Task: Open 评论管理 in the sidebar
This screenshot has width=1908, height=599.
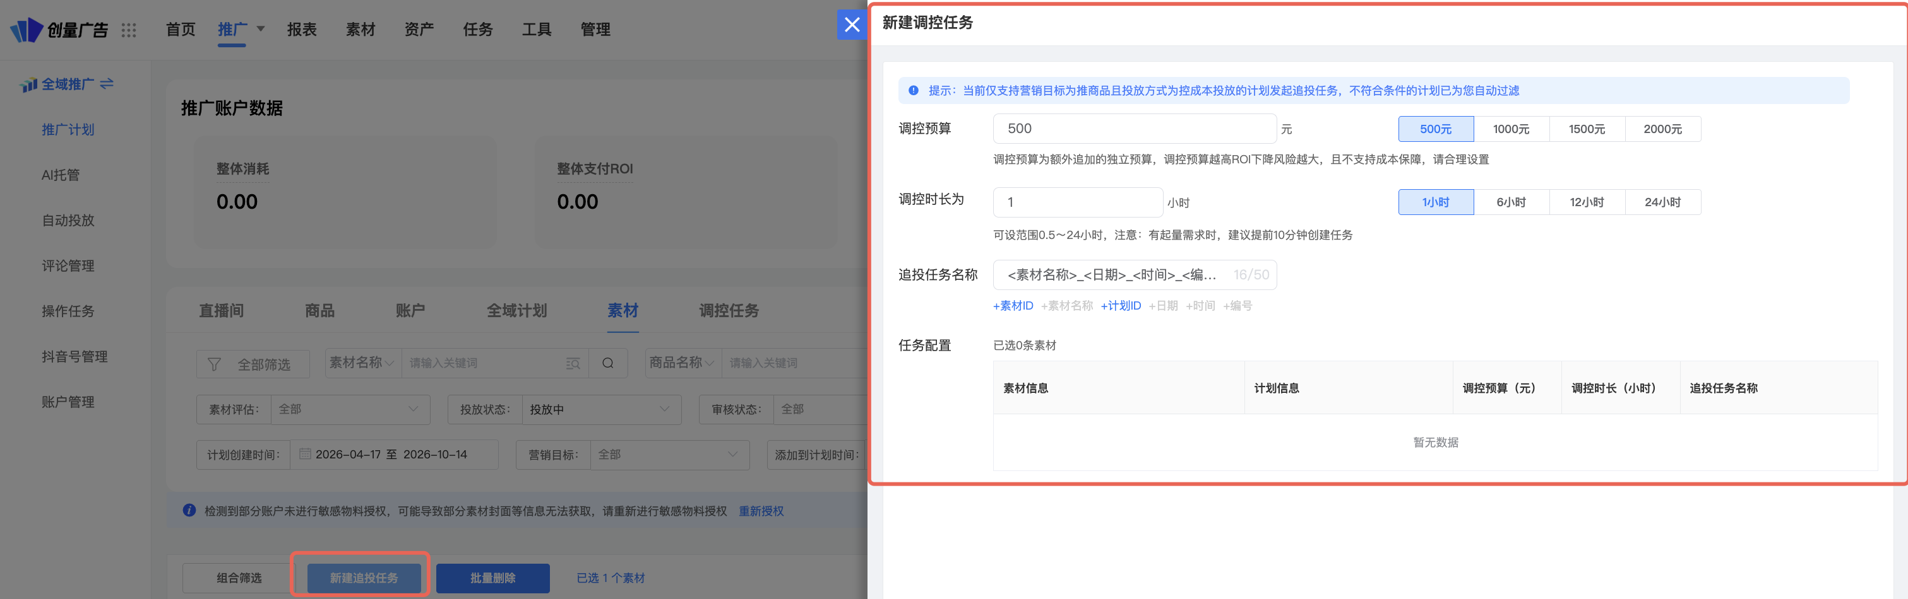Action: click(x=68, y=265)
